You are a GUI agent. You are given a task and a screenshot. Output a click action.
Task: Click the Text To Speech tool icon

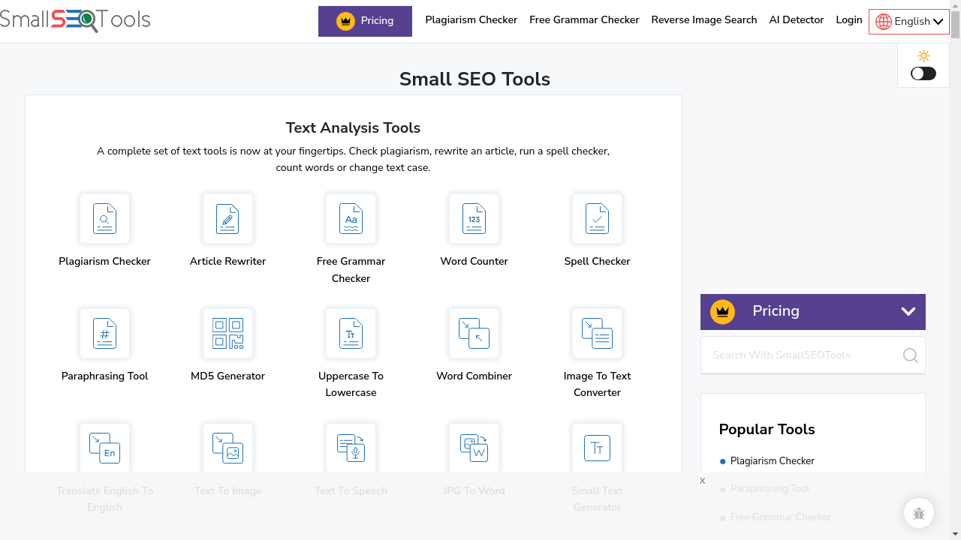tap(351, 448)
